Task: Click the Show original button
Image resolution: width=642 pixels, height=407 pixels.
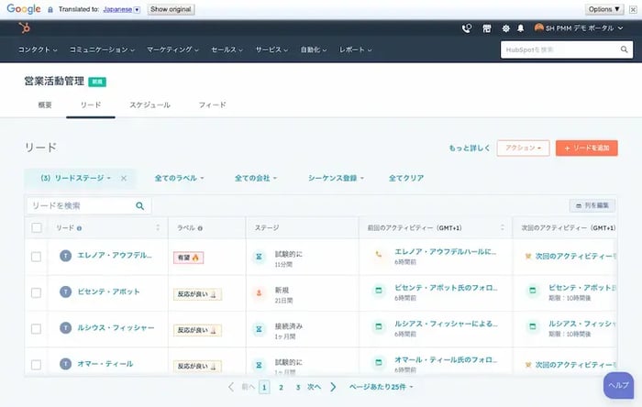Action: [171, 9]
